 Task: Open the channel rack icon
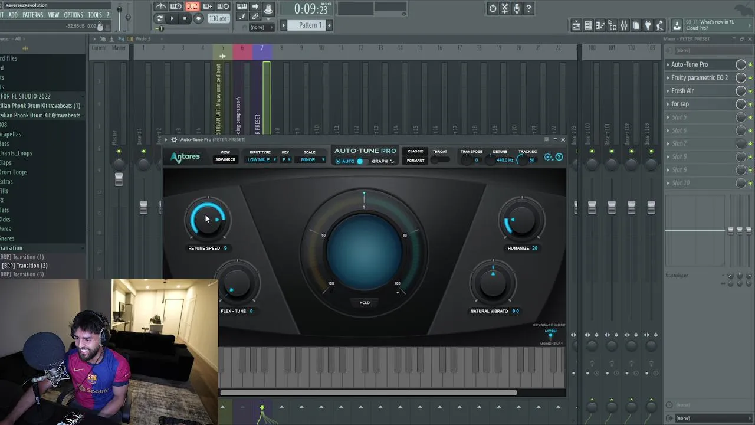coord(588,25)
